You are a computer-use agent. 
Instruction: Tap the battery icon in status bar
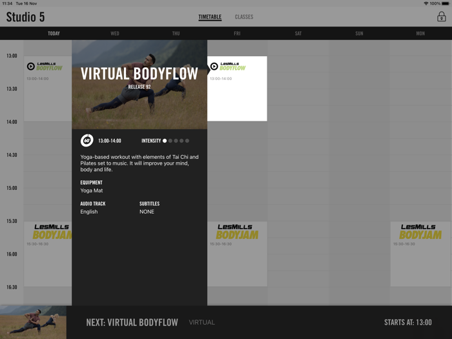[x=446, y=3]
